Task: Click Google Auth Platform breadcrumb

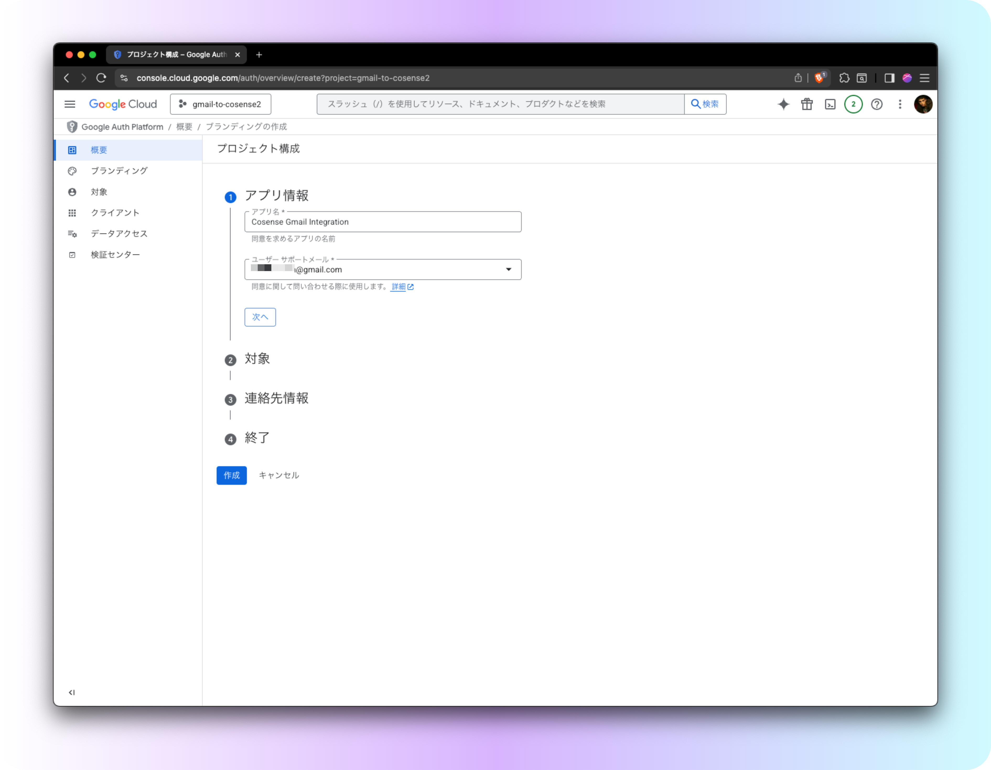Action: click(x=122, y=127)
